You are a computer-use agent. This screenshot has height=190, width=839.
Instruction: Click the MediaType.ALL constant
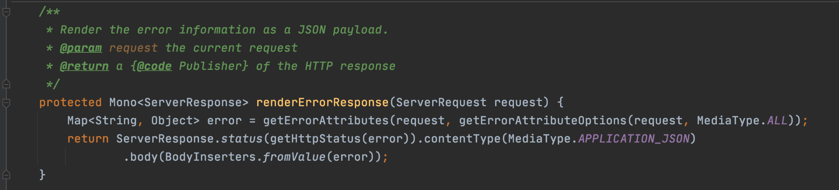(x=742, y=121)
